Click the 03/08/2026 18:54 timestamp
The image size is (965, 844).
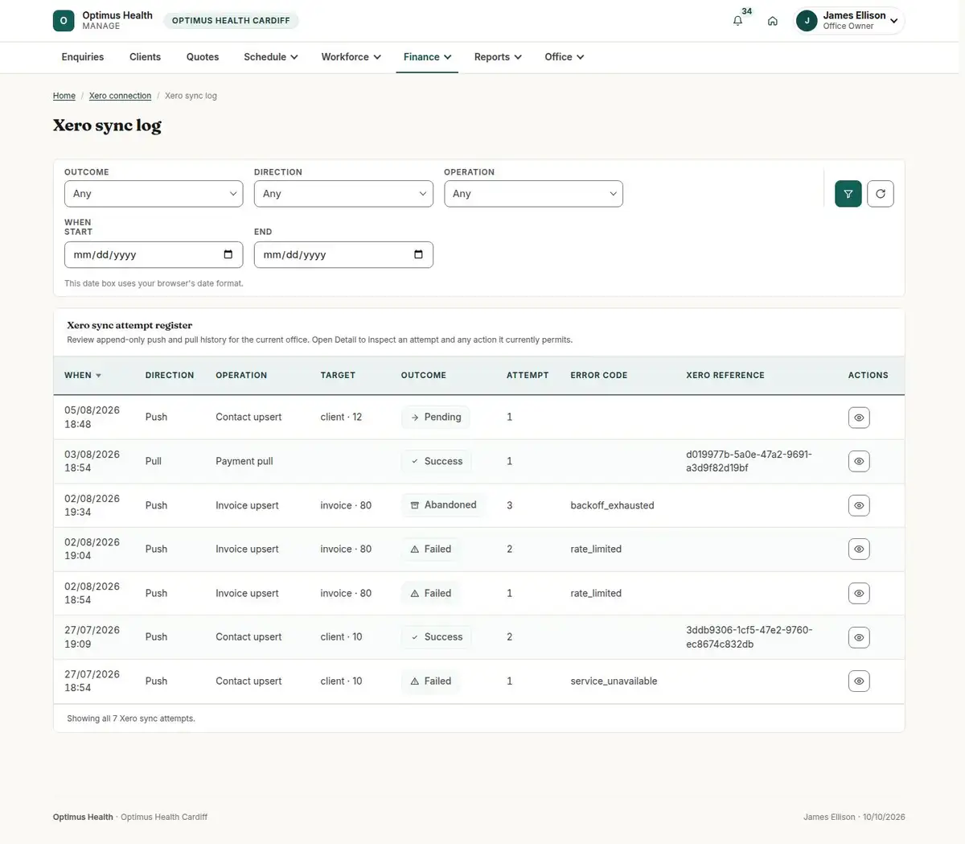point(92,461)
